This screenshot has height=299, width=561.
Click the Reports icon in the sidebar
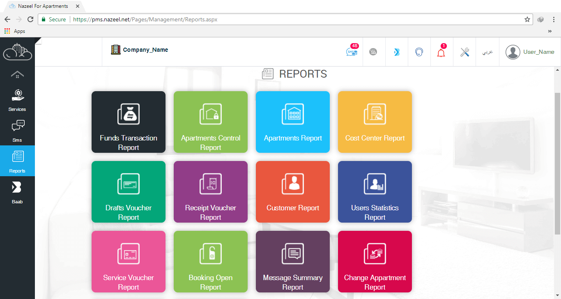coord(17,160)
